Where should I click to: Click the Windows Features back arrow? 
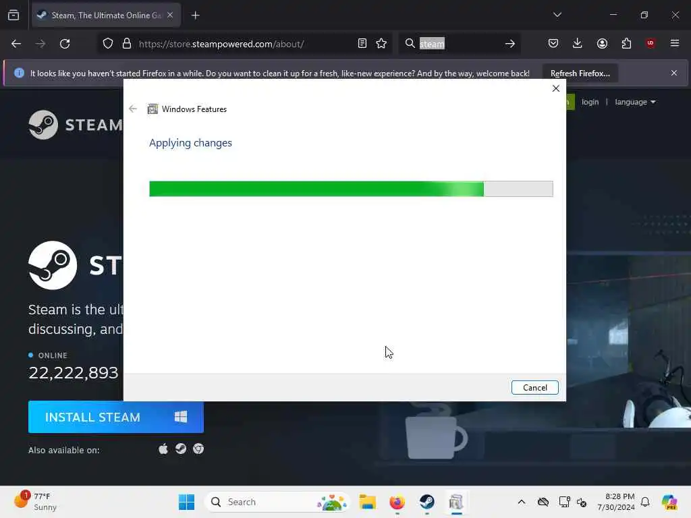(x=133, y=109)
